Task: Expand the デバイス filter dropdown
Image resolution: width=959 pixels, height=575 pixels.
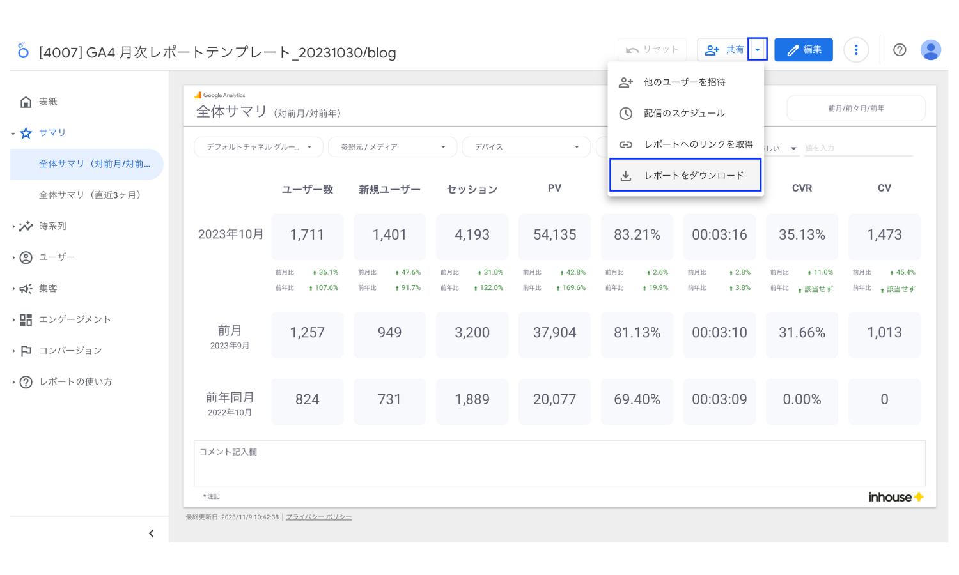Action: coord(526,146)
